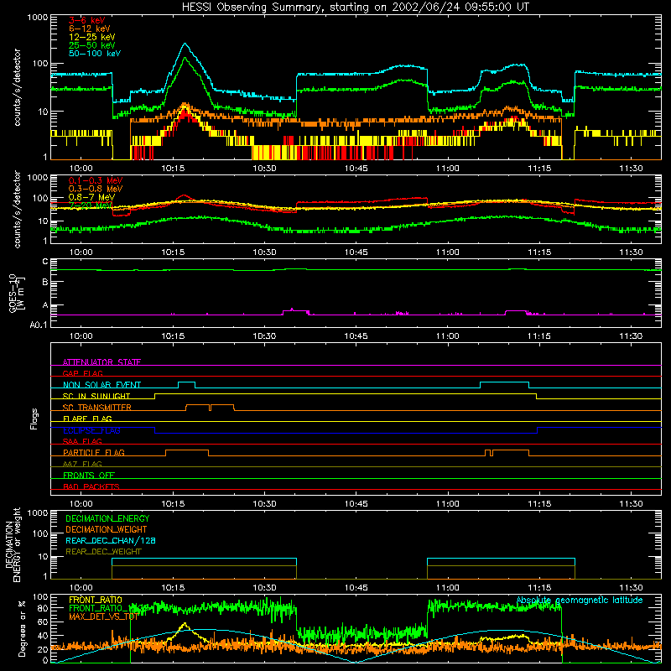Select the red 3-6 keV legend label
Screen dimensions: 671x671
tap(87, 20)
